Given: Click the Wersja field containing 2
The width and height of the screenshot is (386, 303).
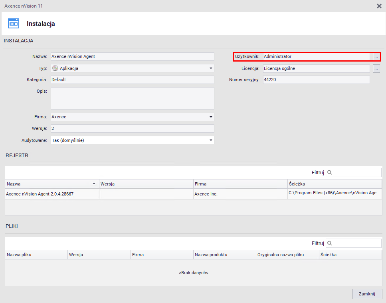Looking at the screenshot, I should (x=132, y=129).
